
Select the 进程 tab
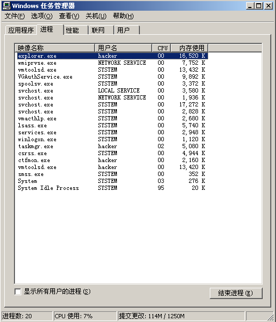tap(50, 29)
